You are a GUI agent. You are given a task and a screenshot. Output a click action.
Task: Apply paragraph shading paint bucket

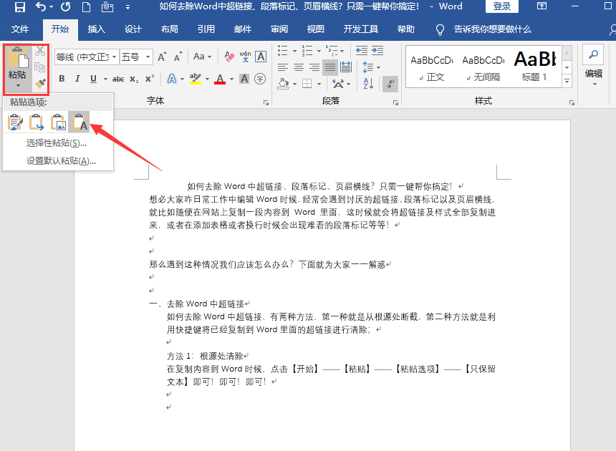coord(283,83)
